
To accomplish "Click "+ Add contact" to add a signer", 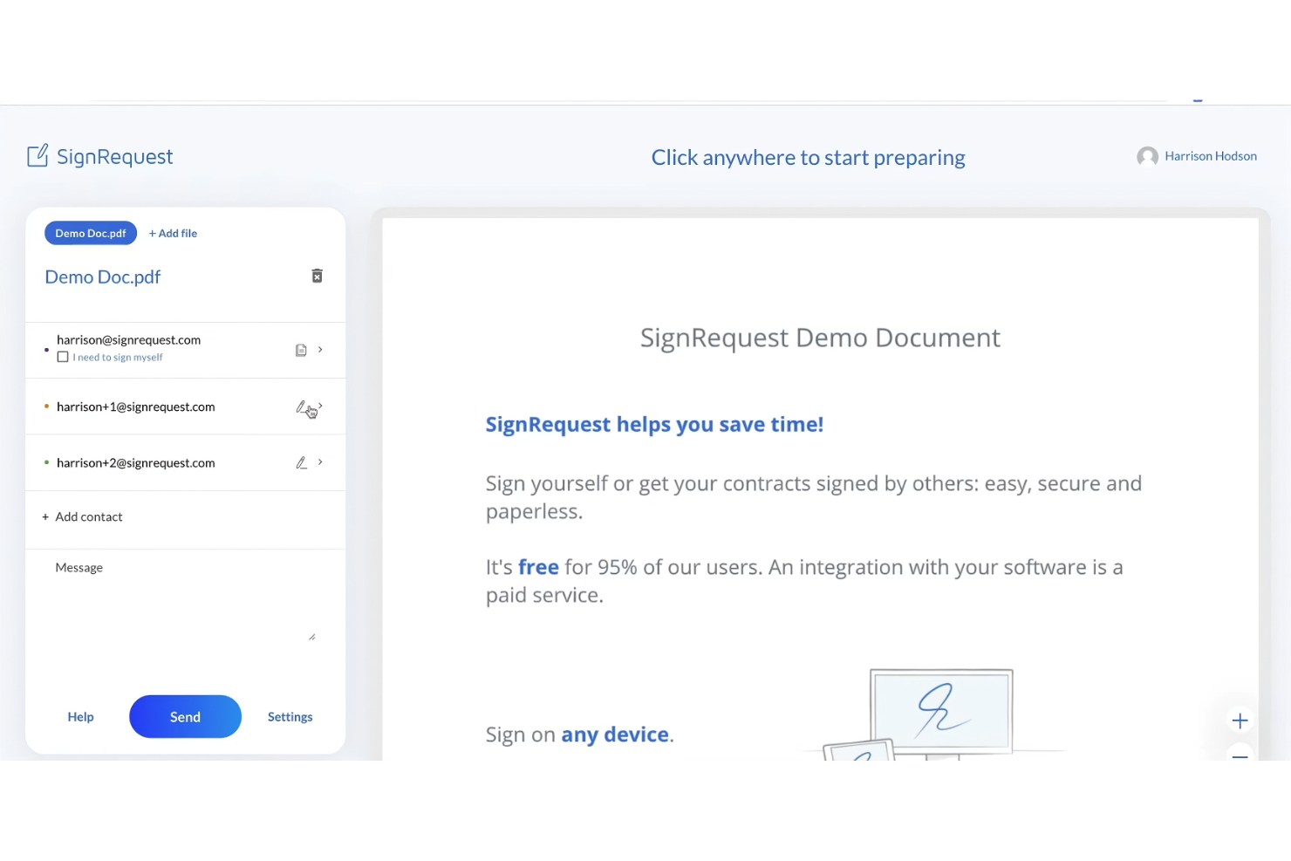I will [82, 516].
